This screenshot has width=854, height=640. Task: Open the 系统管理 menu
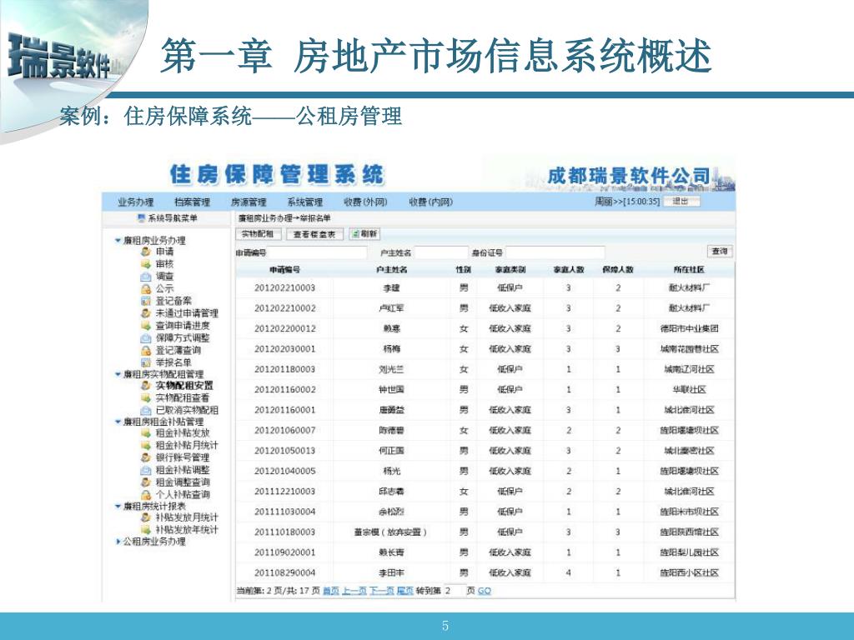305,202
